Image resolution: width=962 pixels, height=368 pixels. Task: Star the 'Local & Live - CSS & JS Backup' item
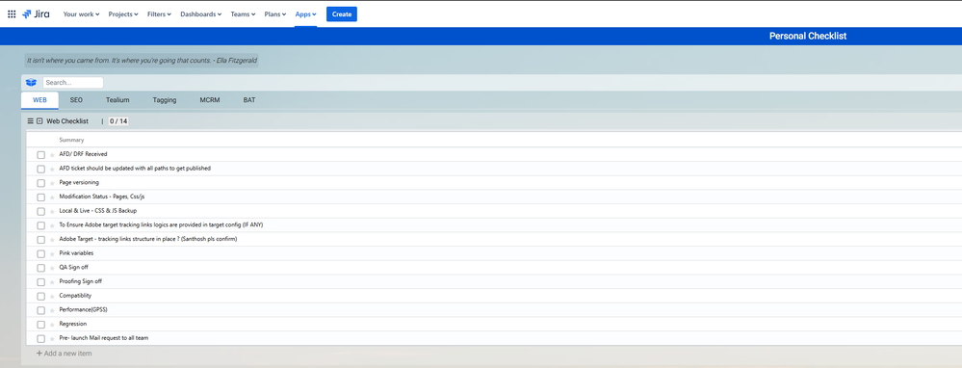pyautogui.click(x=52, y=212)
